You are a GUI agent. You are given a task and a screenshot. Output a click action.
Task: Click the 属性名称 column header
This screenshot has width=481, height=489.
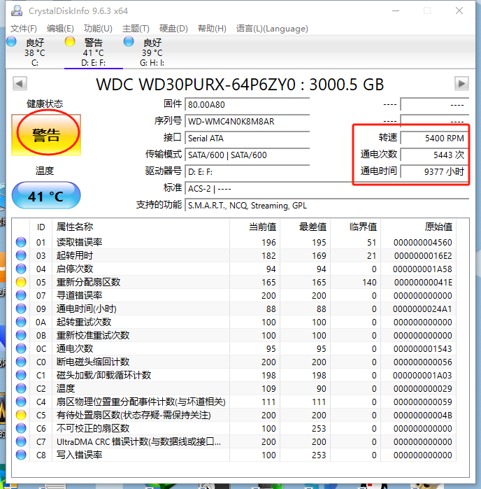[x=141, y=227]
